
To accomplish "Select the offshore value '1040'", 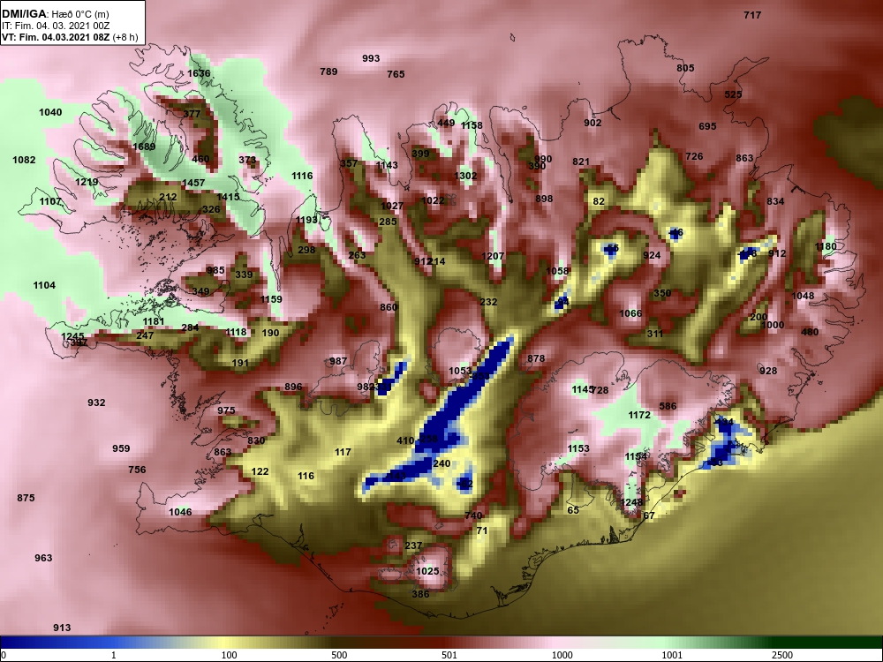I will (x=50, y=113).
